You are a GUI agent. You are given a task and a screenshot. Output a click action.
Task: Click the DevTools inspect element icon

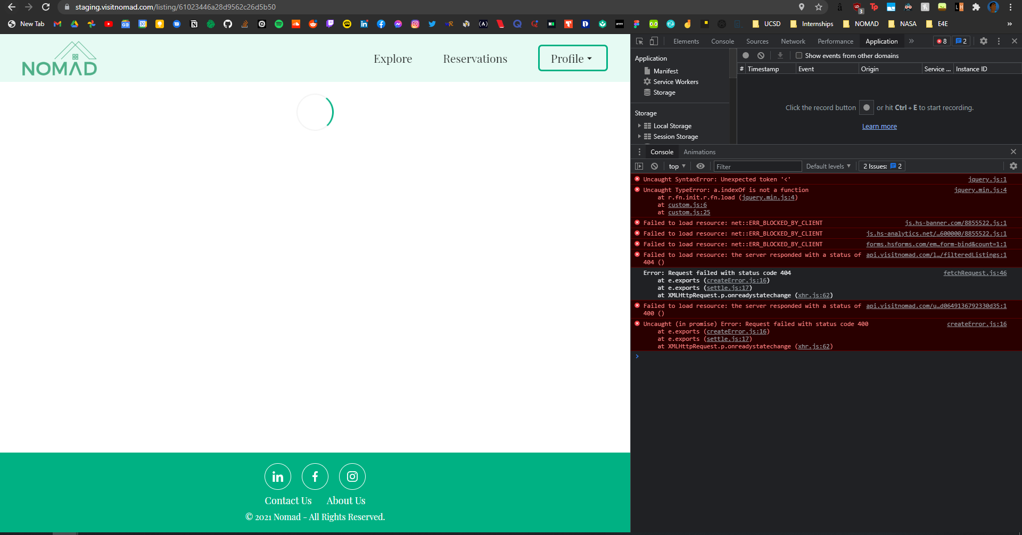pyautogui.click(x=640, y=41)
